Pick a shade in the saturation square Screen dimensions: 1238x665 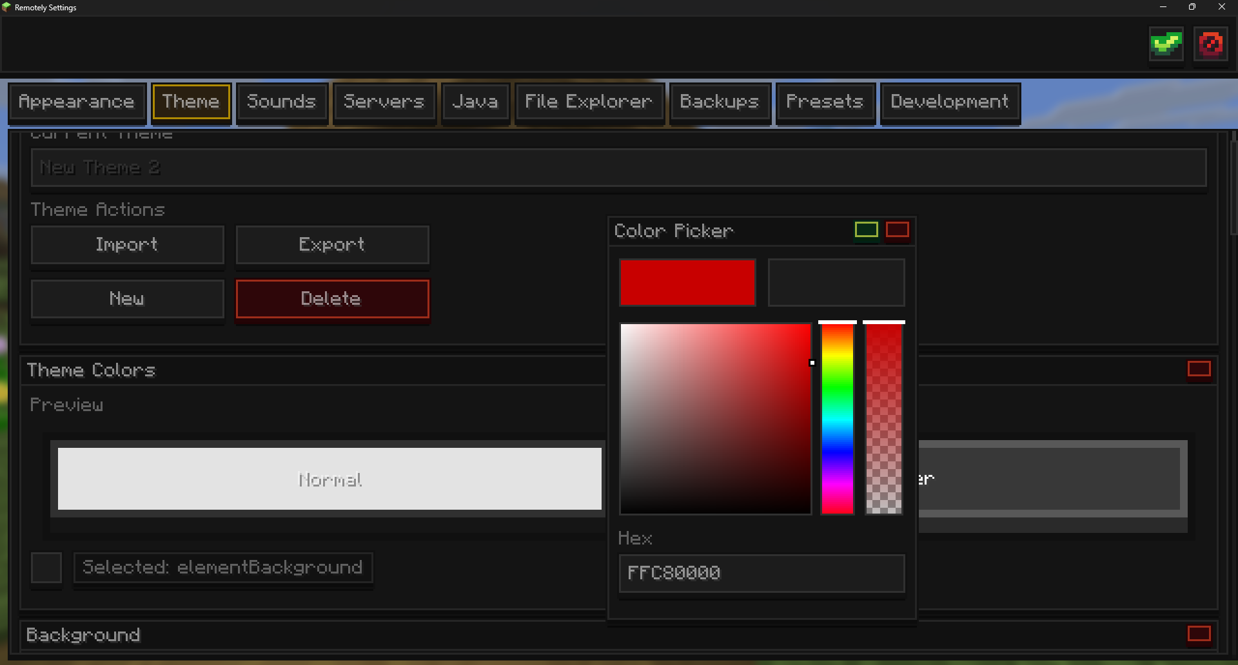click(716, 419)
